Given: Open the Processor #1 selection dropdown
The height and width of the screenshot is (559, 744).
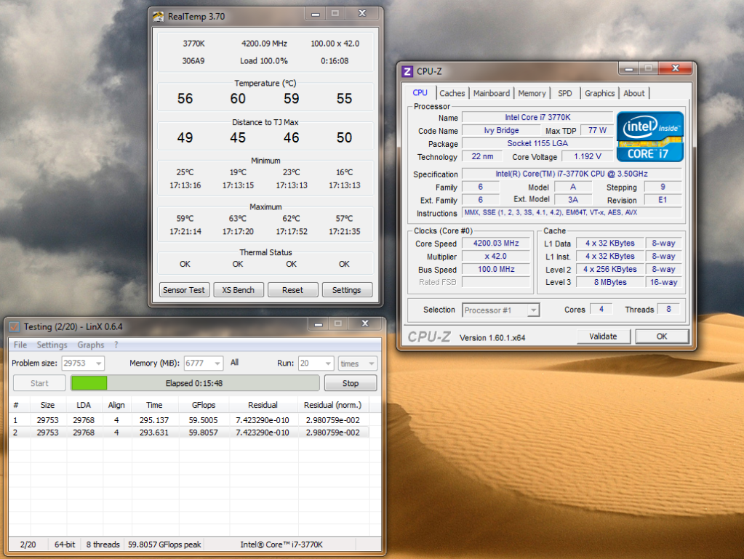Looking at the screenshot, I should (x=534, y=310).
